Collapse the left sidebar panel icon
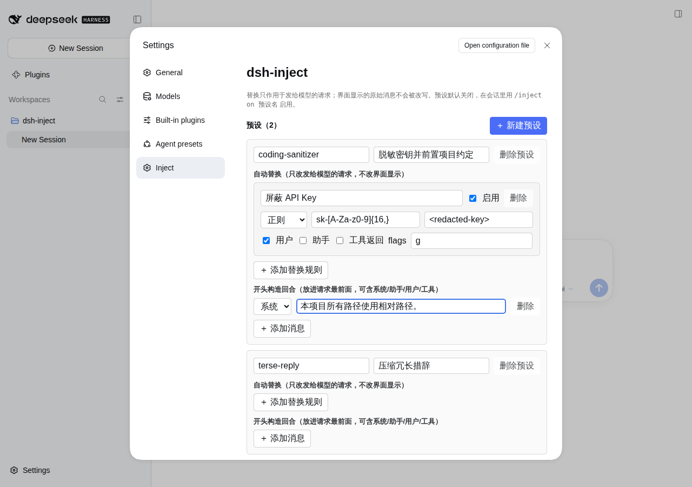 click(137, 19)
